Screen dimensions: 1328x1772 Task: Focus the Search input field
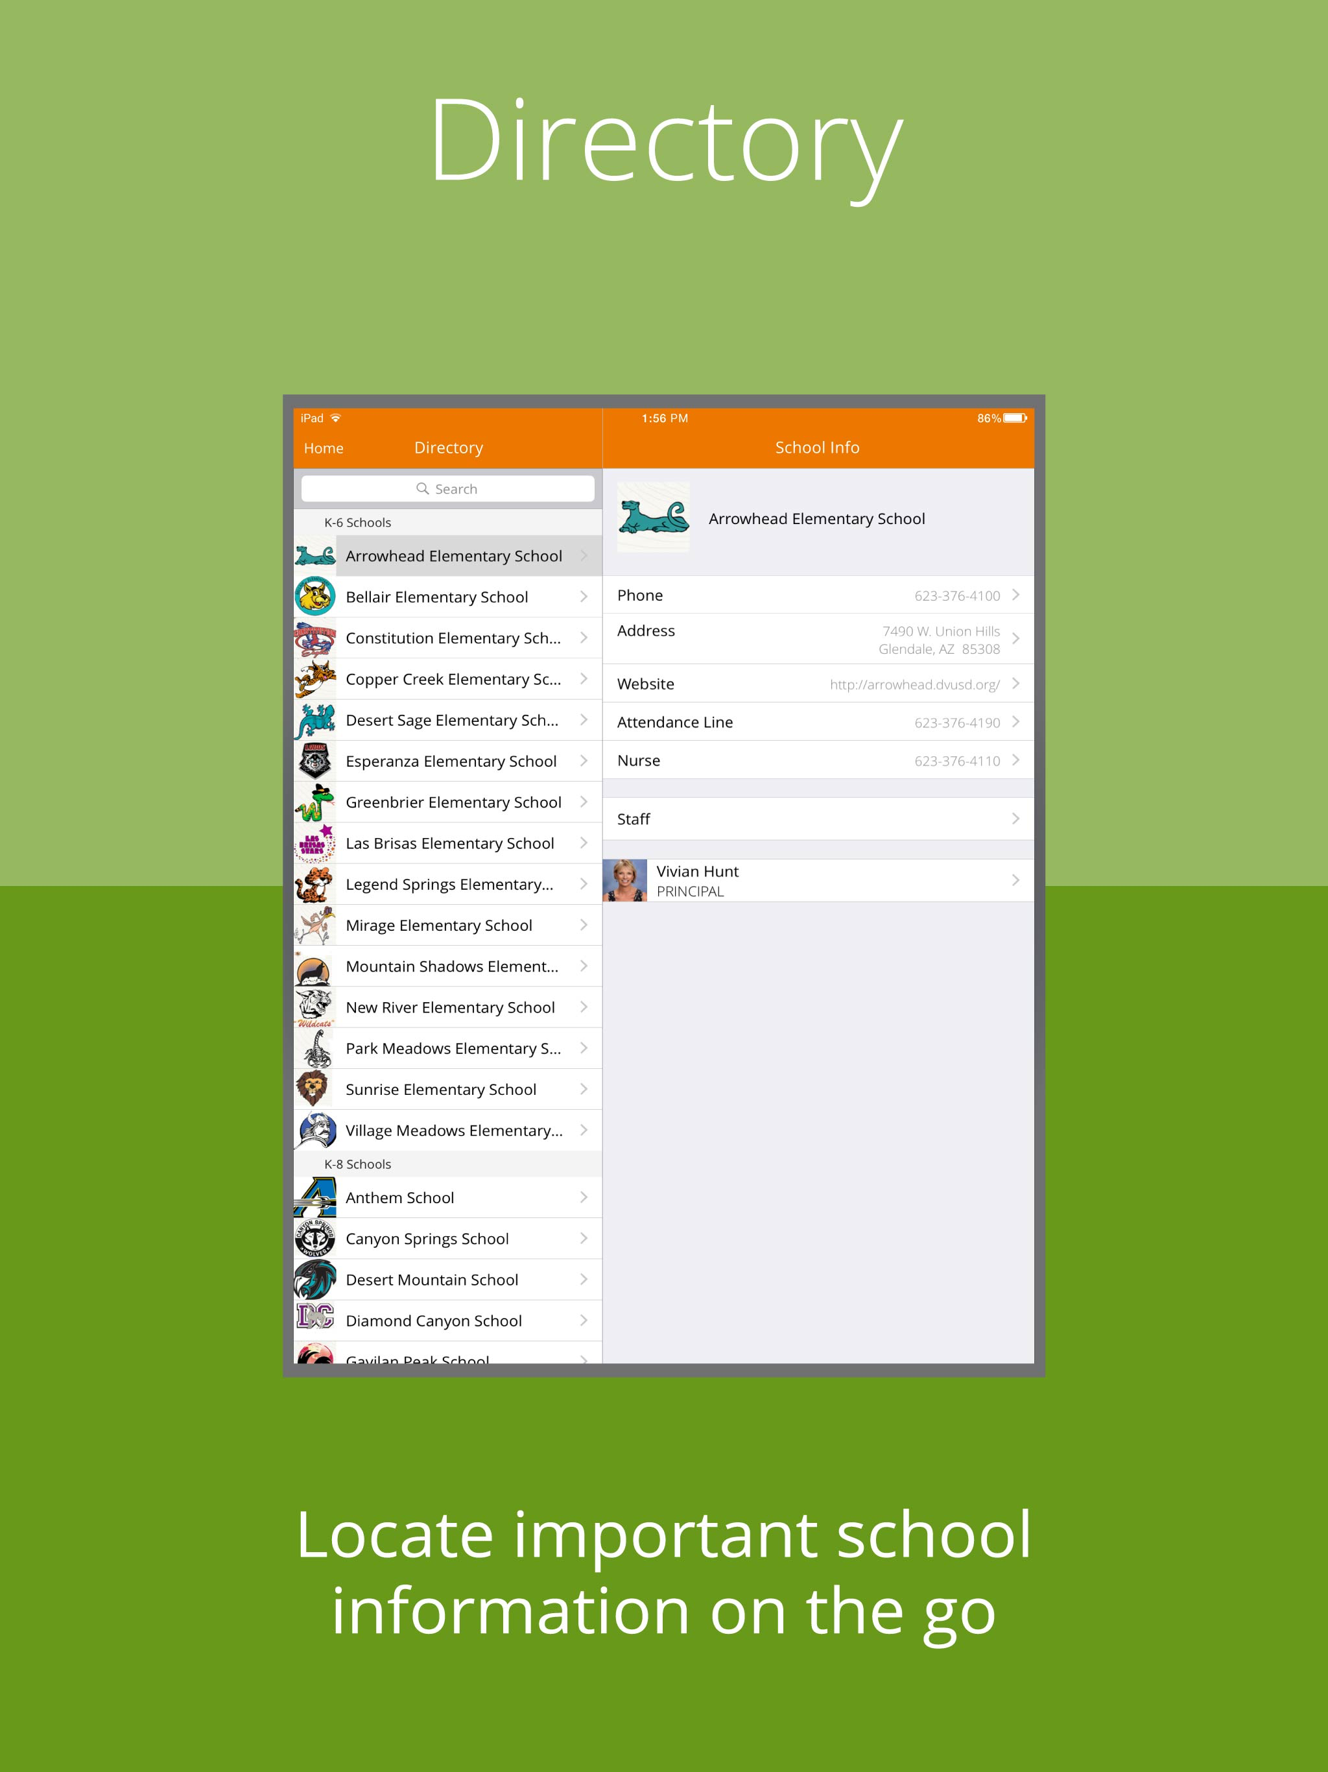click(x=447, y=488)
